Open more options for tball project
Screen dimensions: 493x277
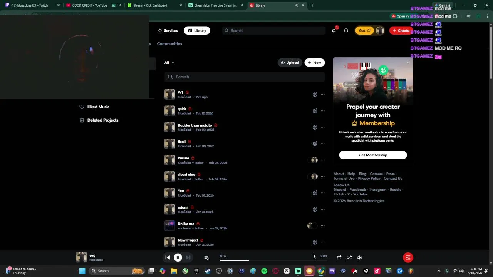pyautogui.click(x=323, y=144)
